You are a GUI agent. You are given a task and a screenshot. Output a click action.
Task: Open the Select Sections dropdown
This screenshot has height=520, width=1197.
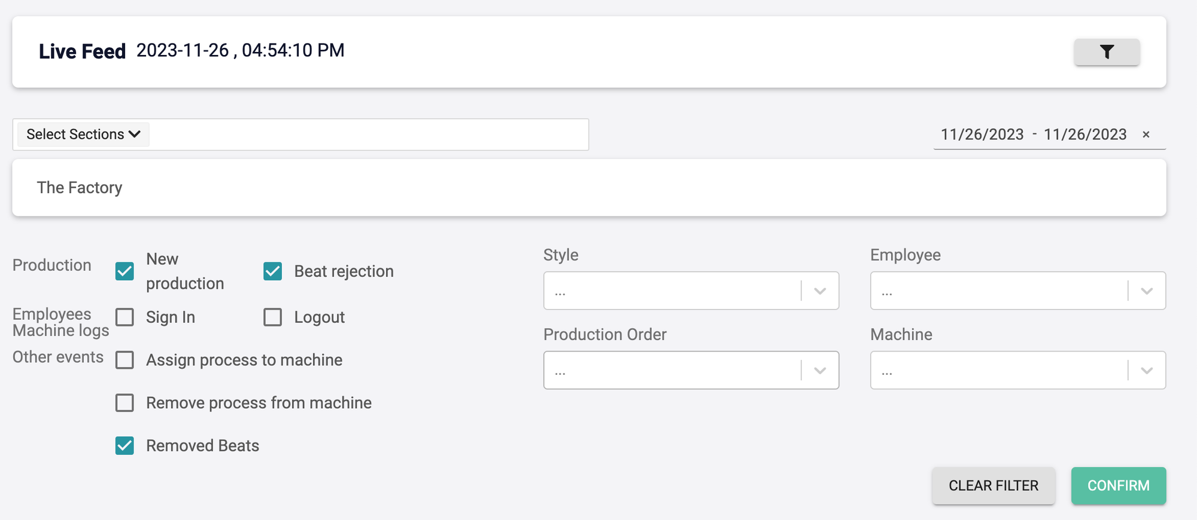(x=83, y=134)
